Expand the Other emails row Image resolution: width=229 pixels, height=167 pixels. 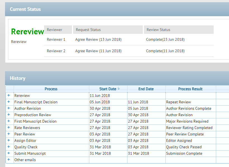pyautogui.click(x=9, y=160)
